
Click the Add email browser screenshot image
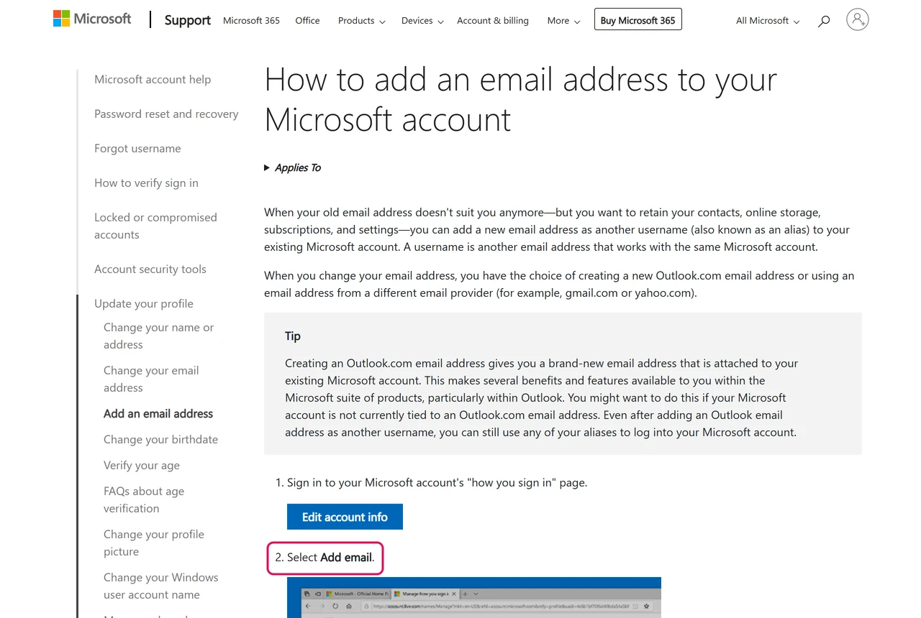474,597
